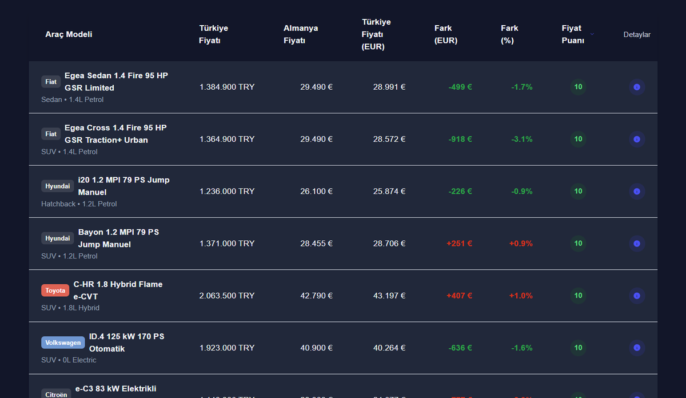
Task: Click percentage -1.7%
Action: tap(522, 87)
